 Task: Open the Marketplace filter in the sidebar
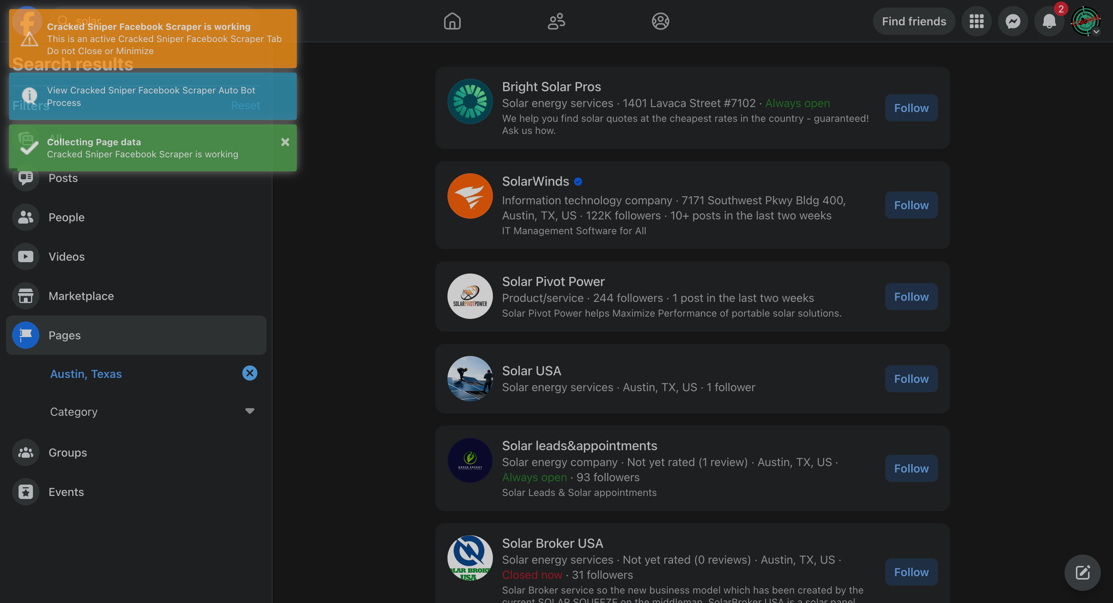pyautogui.click(x=81, y=296)
